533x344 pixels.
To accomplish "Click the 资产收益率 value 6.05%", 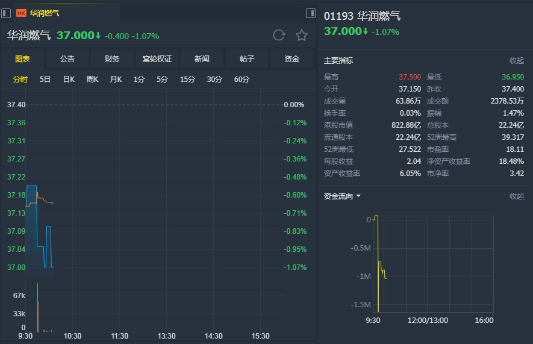I will [410, 173].
